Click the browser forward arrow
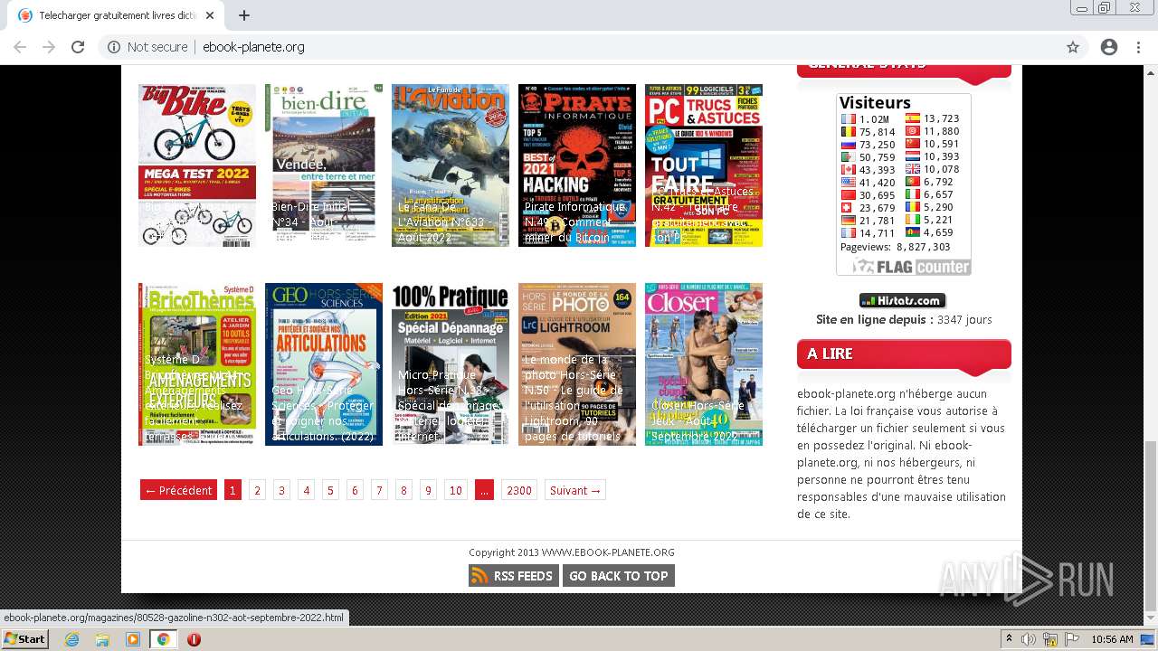 [x=49, y=47]
